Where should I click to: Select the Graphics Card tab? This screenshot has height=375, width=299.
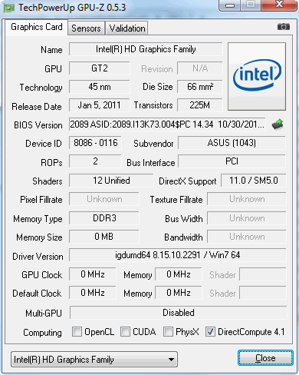coord(37,27)
